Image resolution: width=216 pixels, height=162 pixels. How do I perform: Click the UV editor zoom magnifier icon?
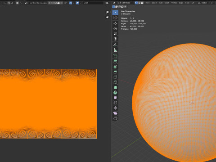pyautogui.click(x=107, y=12)
